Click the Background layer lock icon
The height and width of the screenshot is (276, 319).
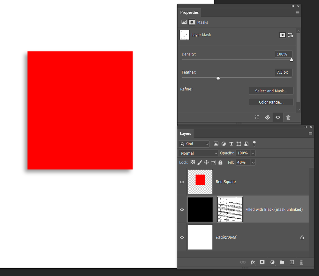tap(302, 237)
